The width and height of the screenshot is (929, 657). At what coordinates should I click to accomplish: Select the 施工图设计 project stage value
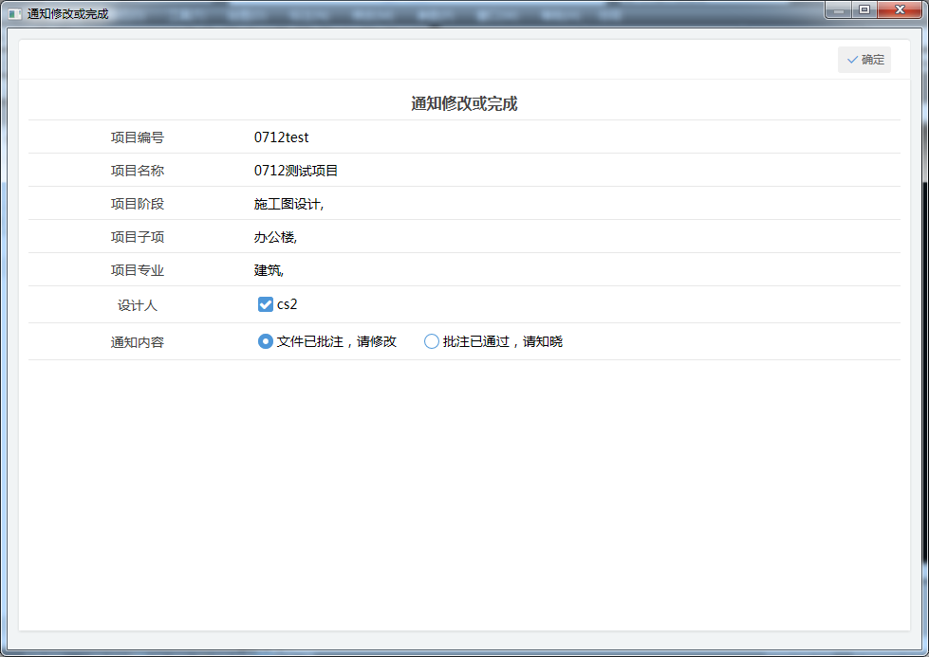[288, 204]
